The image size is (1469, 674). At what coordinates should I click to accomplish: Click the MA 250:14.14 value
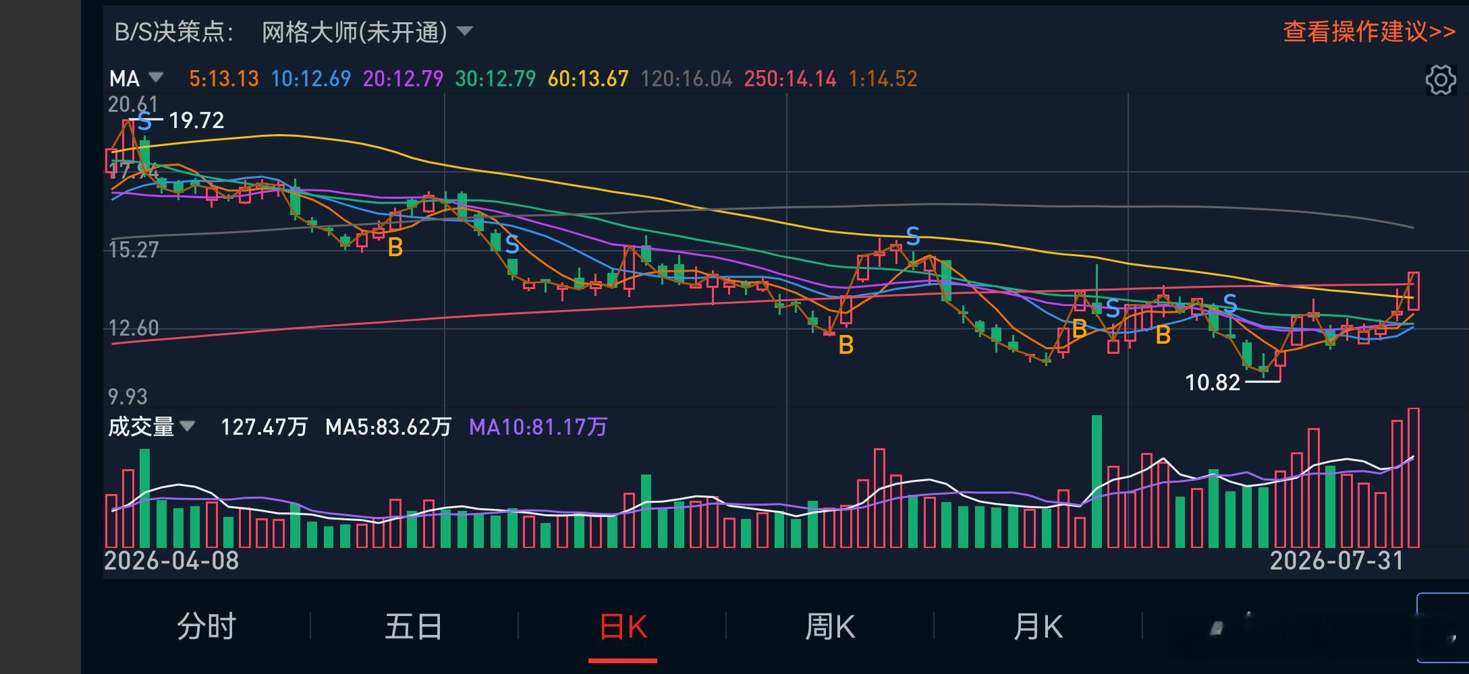pos(790,79)
